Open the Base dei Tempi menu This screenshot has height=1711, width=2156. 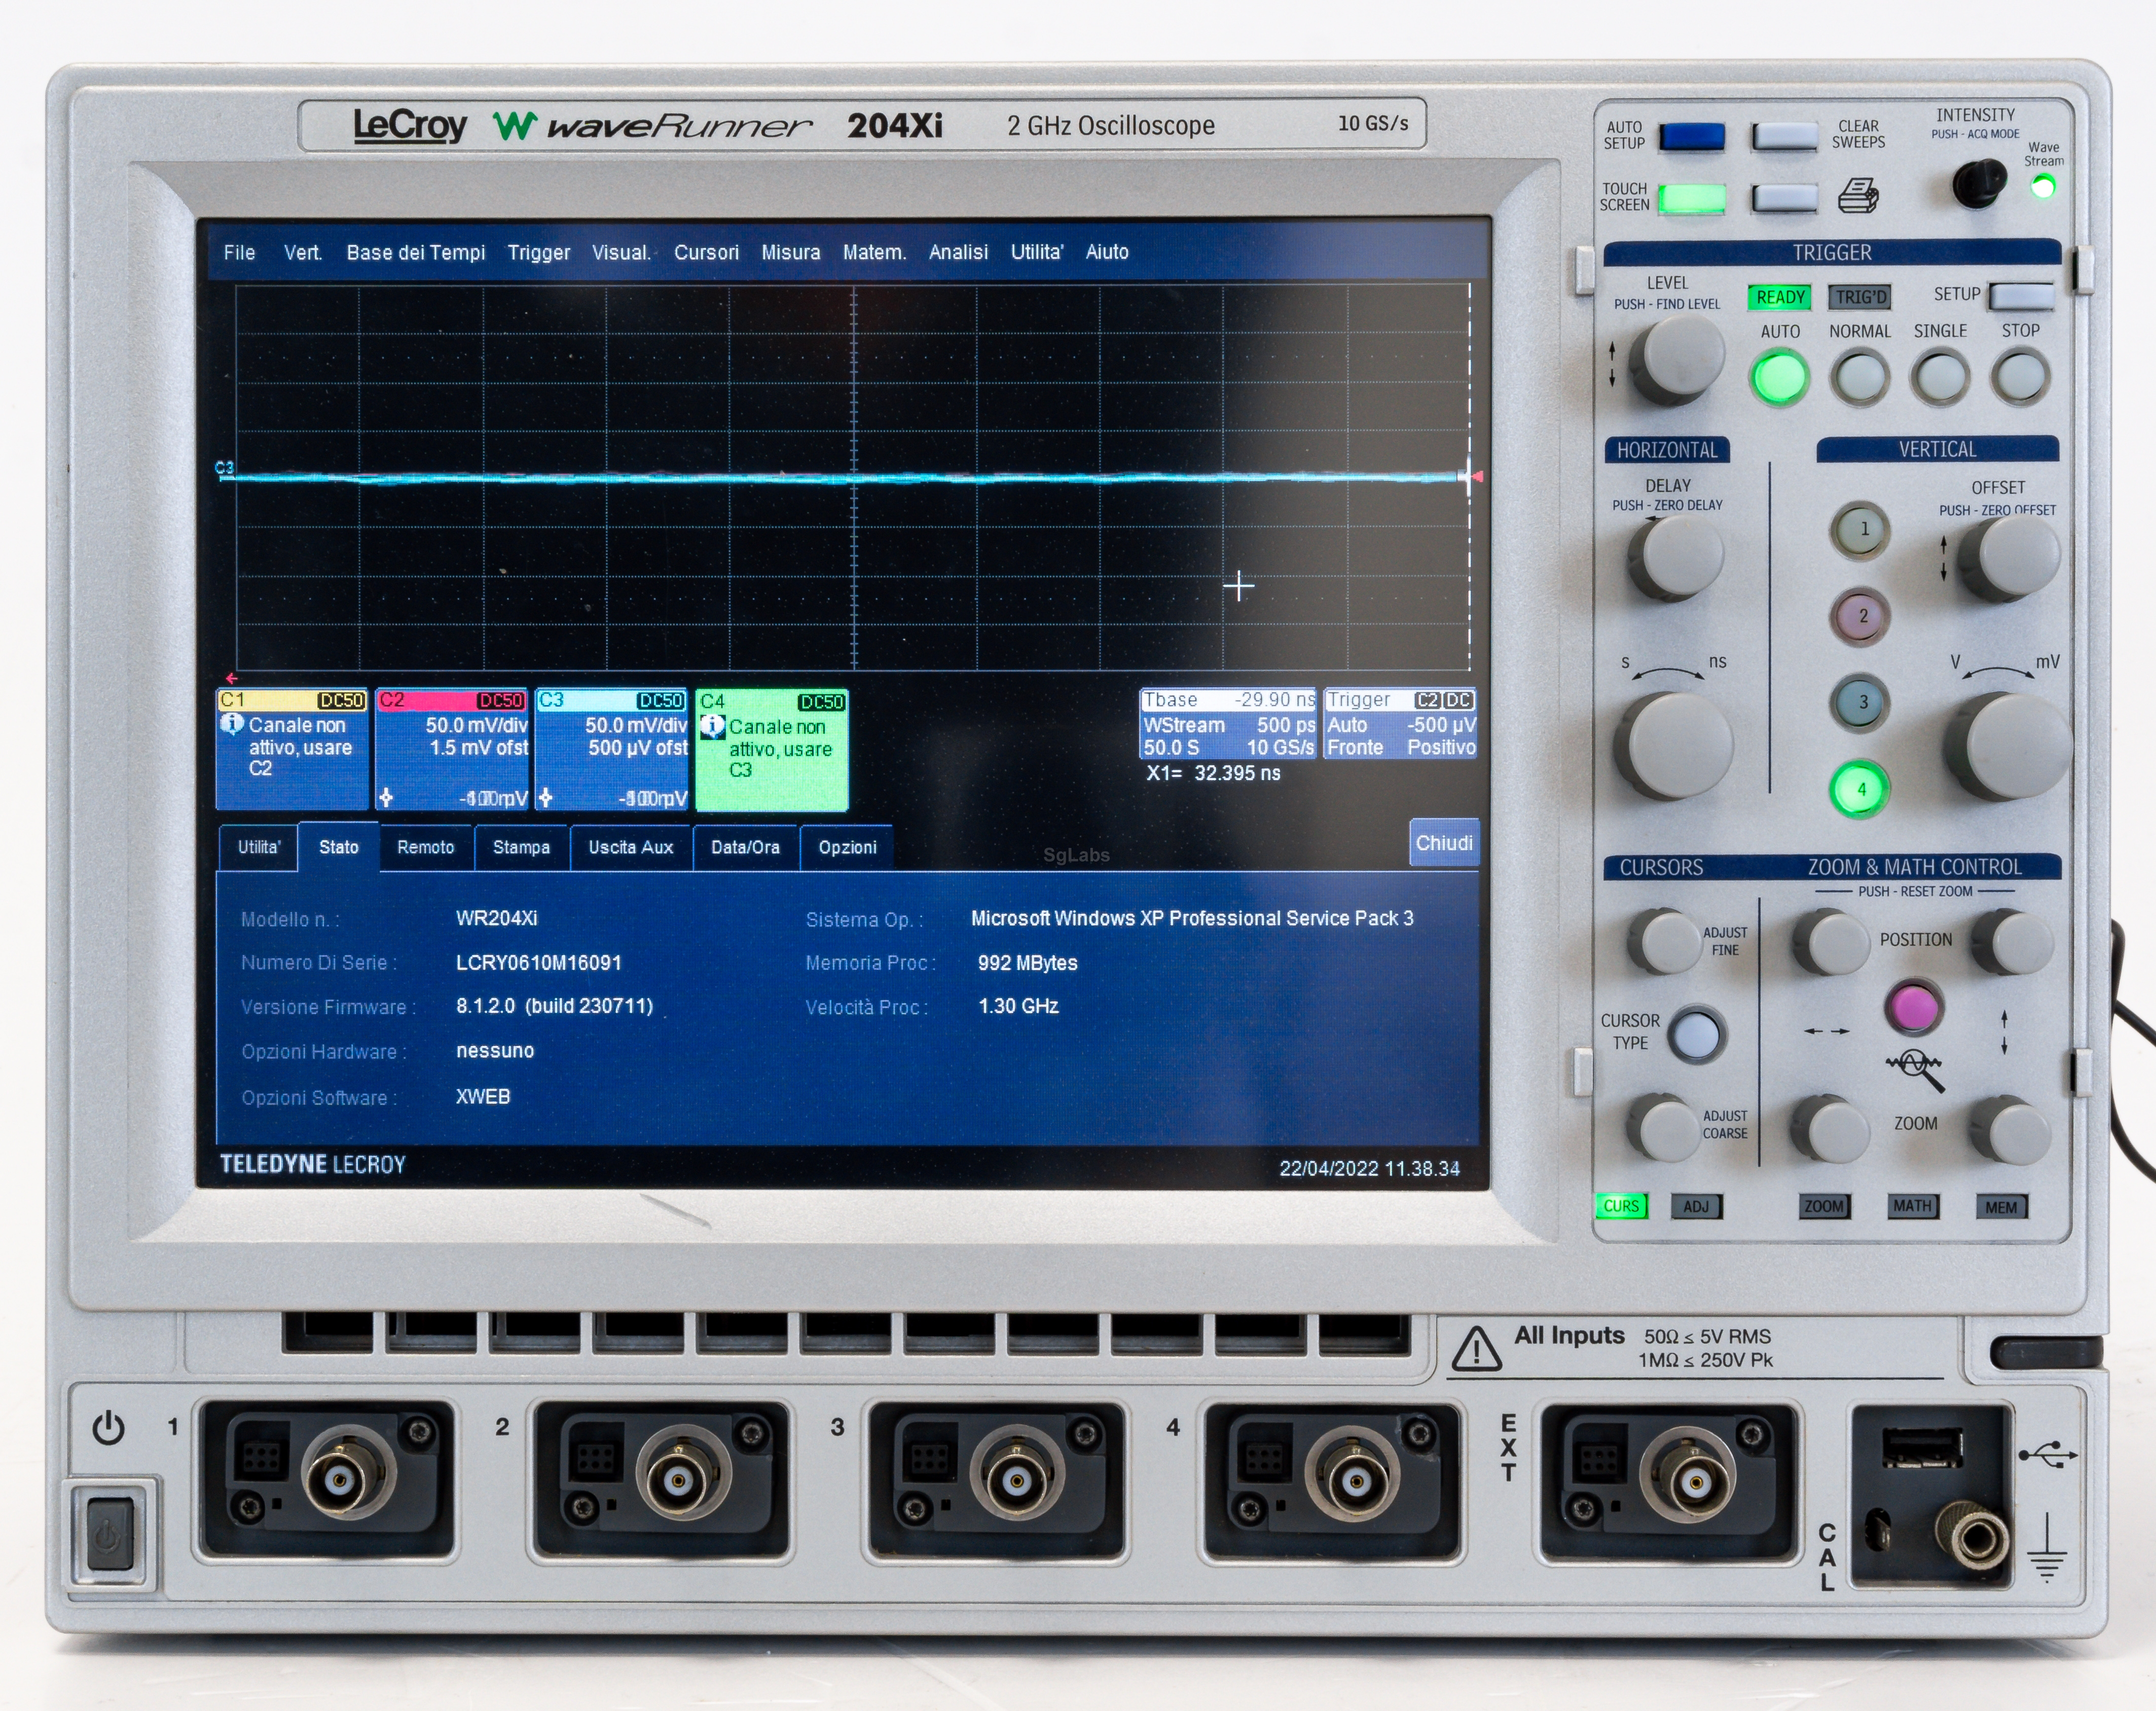pyautogui.click(x=415, y=252)
